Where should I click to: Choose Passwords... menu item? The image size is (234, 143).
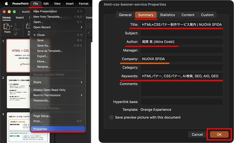pos(58,100)
